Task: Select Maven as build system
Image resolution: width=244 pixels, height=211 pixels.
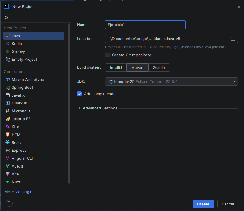Action: click(137, 67)
